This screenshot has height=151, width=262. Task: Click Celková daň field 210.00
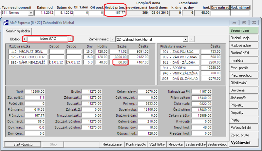click(148, 122)
